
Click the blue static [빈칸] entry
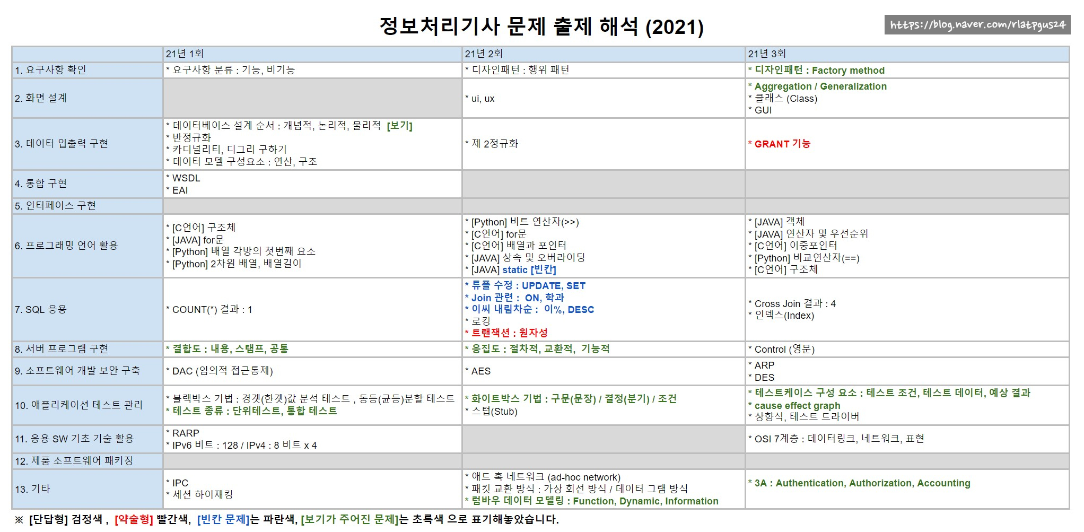[529, 269]
